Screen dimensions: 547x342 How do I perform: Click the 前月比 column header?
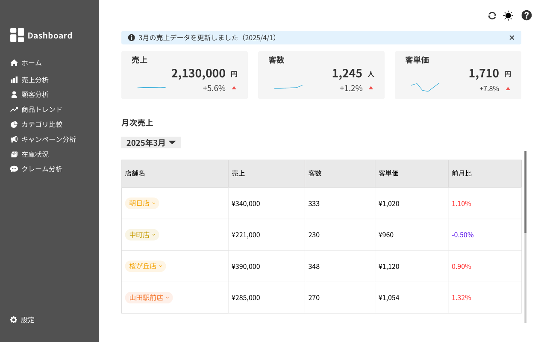click(462, 174)
